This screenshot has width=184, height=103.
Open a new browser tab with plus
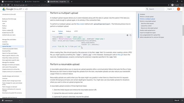[x=72, y=2]
